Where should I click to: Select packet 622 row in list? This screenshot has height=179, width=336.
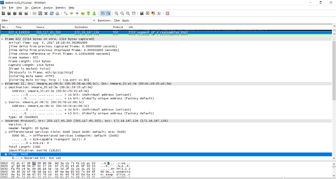[x=166, y=32]
